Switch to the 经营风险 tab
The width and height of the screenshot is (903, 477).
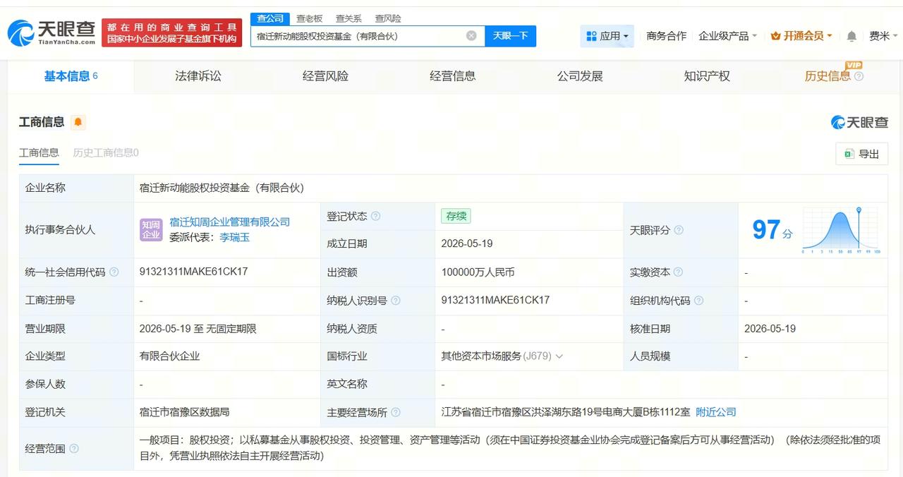pyautogui.click(x=325, y=76)
